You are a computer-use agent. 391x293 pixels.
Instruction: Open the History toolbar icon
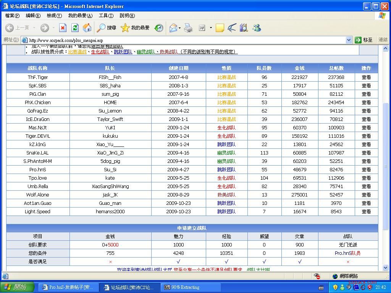tap(159, 28)
